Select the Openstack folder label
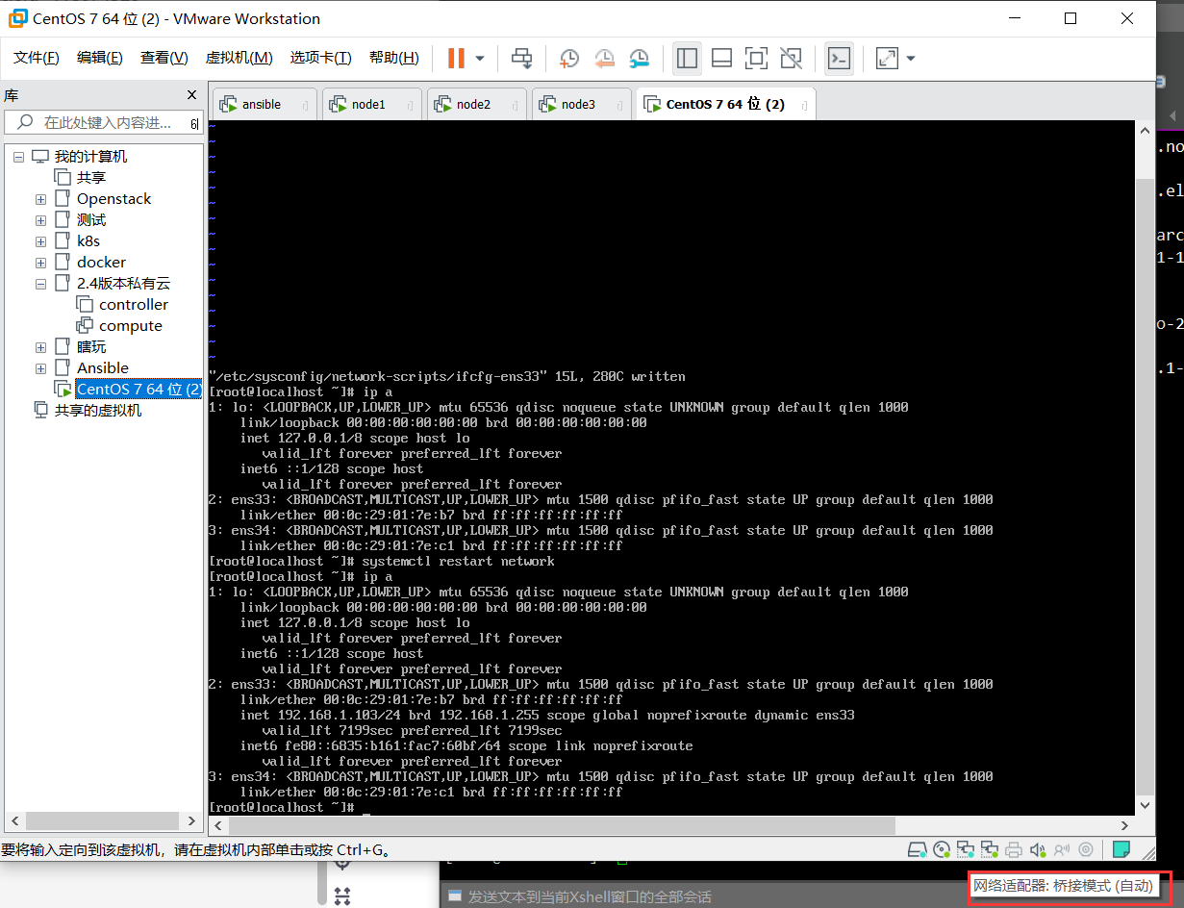This screenshot has height=908, width=1184. point(114,199)
